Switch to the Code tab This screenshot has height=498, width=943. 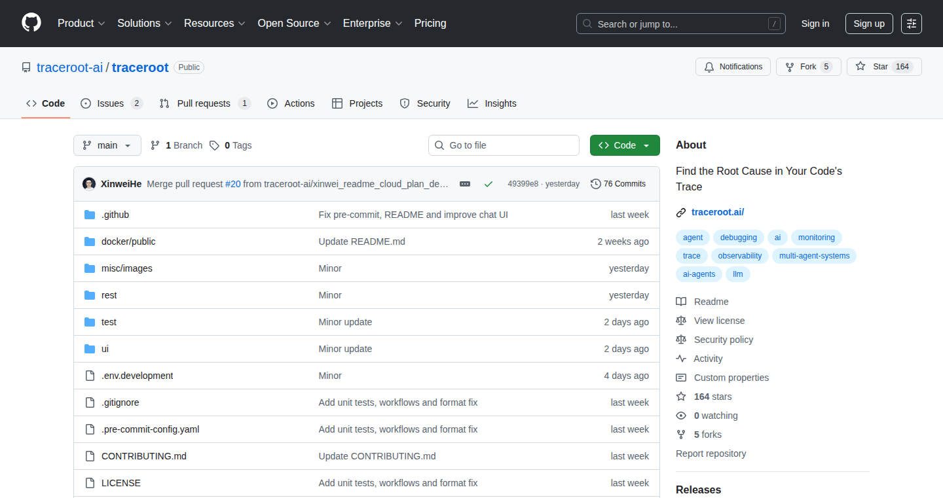(x=46, y=103)
